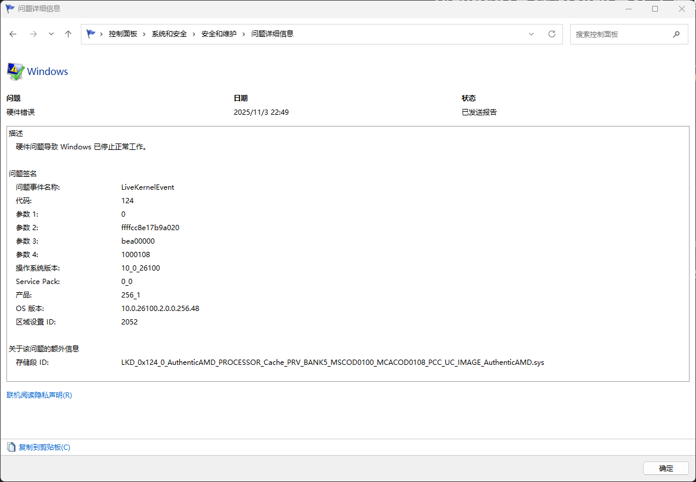This screenshot has height=482, width=696.
Task: Click the Forward navigation arrow
Action: [x=33, y=34]
